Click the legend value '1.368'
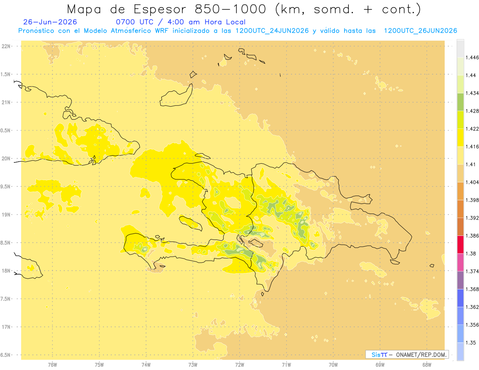The image size is (479, 370). [473, 289]
